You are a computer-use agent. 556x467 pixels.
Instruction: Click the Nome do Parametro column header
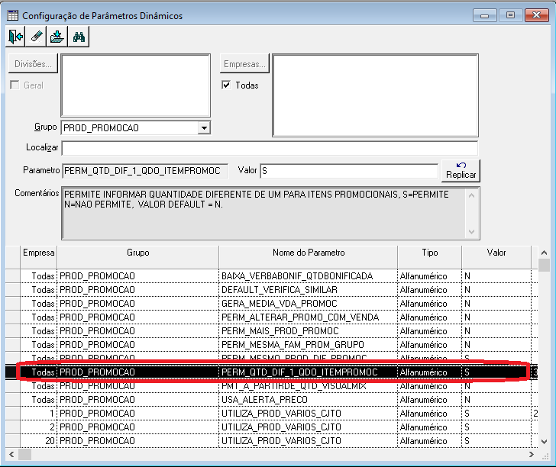(x=309, y=257)
